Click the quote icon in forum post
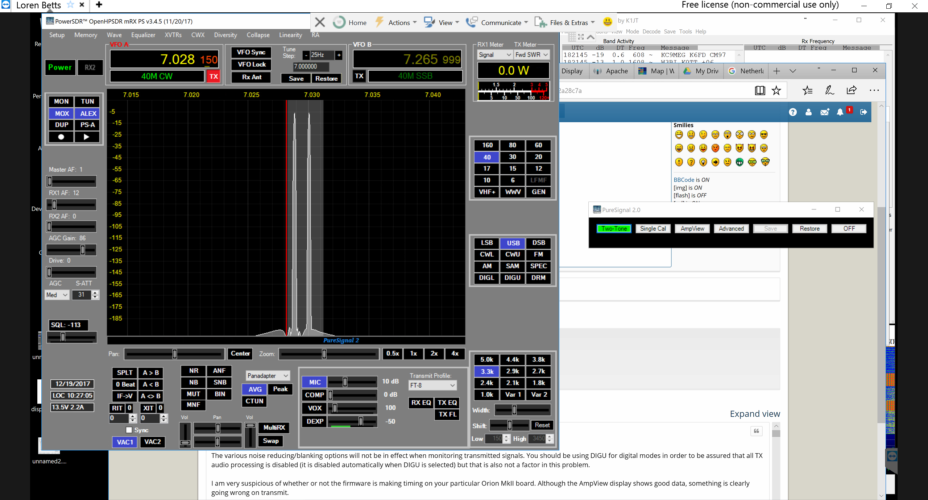 point(757,431)
